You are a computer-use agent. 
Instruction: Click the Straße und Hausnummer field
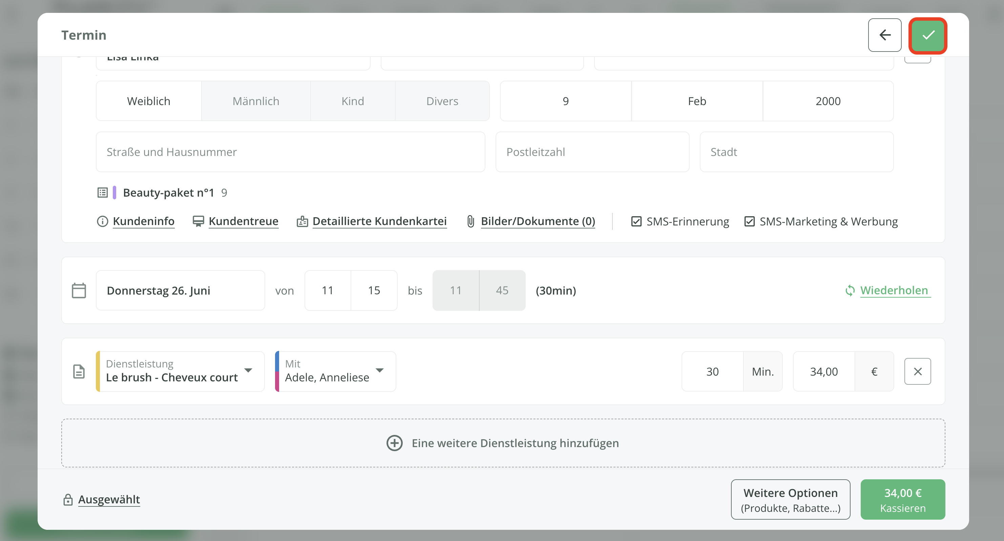[x=290, y=152]
